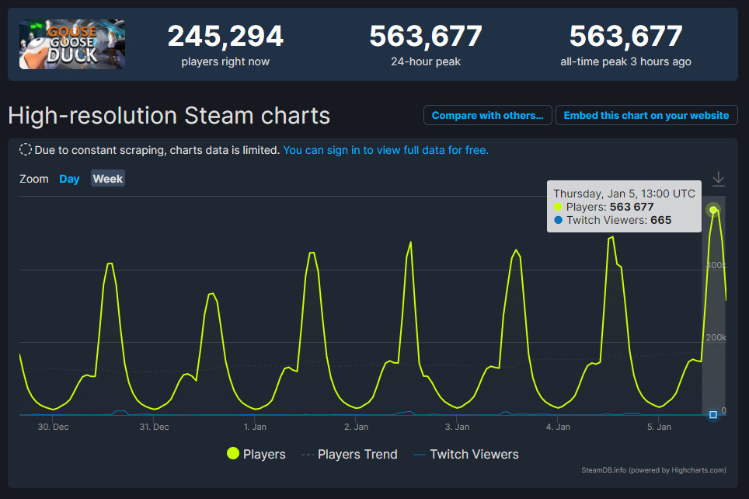
Task: Click the 245,294 players right now stat
Action: tap(225, 44)
